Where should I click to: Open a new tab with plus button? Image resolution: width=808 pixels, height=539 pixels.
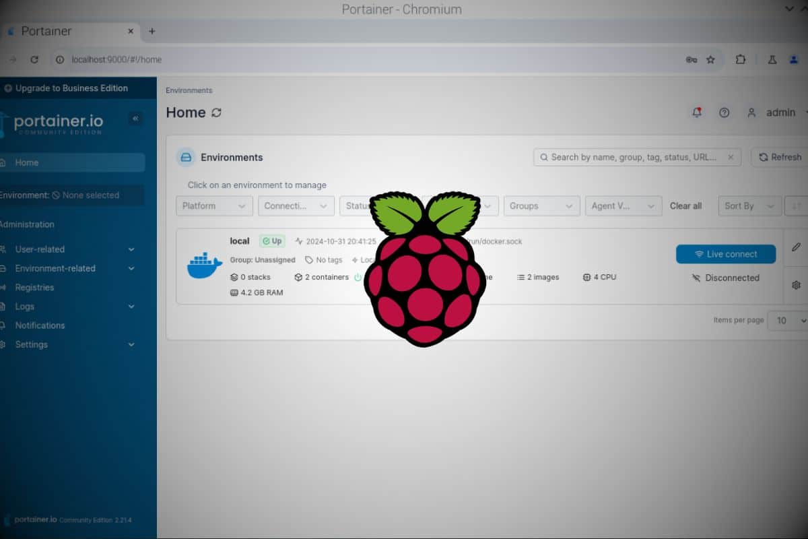click(x=151, y=31)
